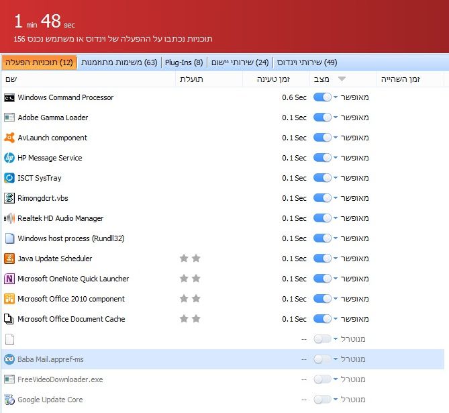Enable Google Update Core toggle
This screenshot has width=449, height=413.
[x=322, y=400]
